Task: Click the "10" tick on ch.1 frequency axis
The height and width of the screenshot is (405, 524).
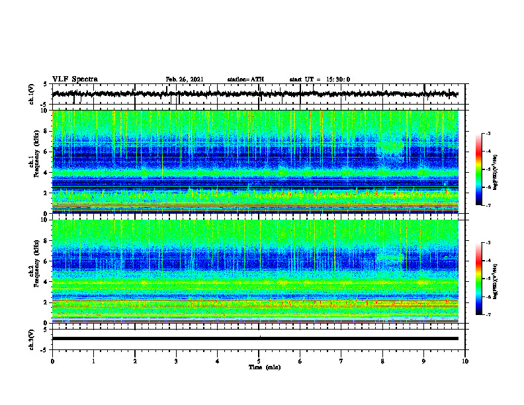Action: [44, 111]
